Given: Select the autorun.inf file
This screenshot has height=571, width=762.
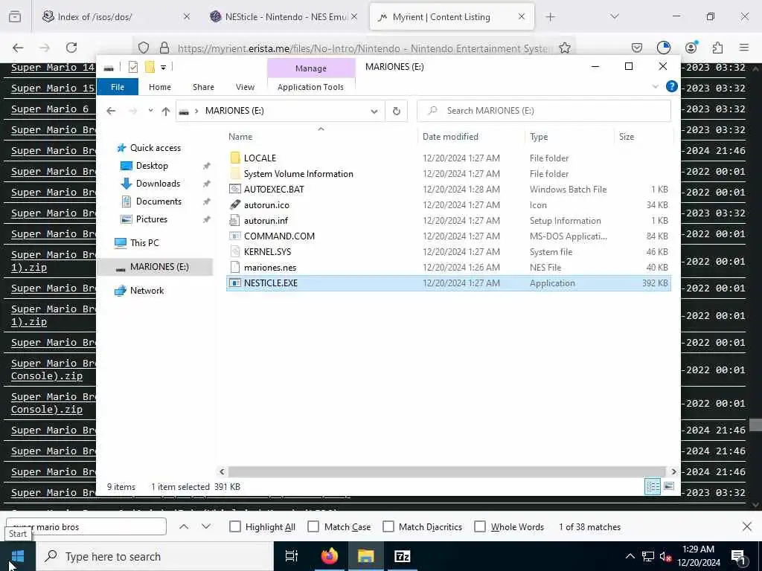Looking at the screenshot, I should (266, 220).
